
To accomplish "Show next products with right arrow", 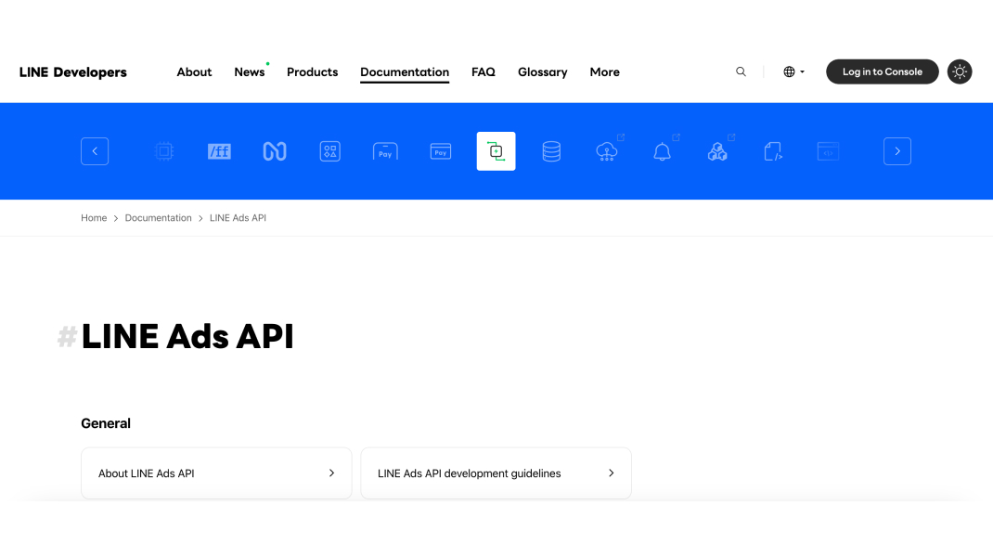I will tap(897, 151).
